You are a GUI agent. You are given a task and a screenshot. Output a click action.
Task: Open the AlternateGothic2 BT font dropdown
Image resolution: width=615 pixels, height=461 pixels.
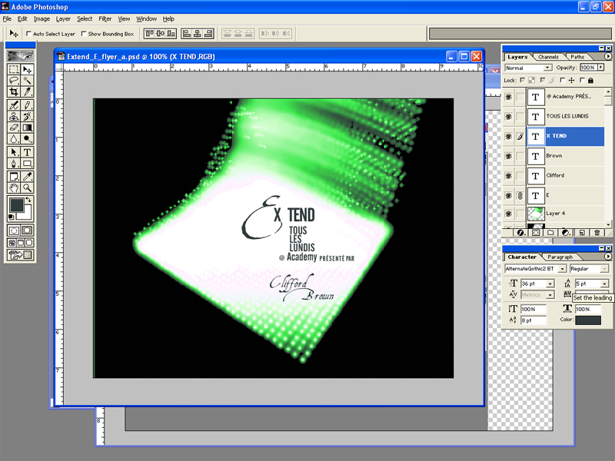point(563,269)
